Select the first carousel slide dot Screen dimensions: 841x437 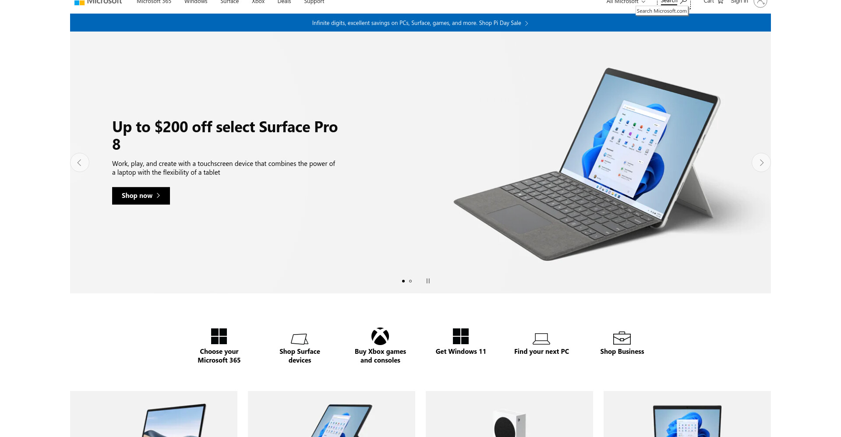pos(403,281)
